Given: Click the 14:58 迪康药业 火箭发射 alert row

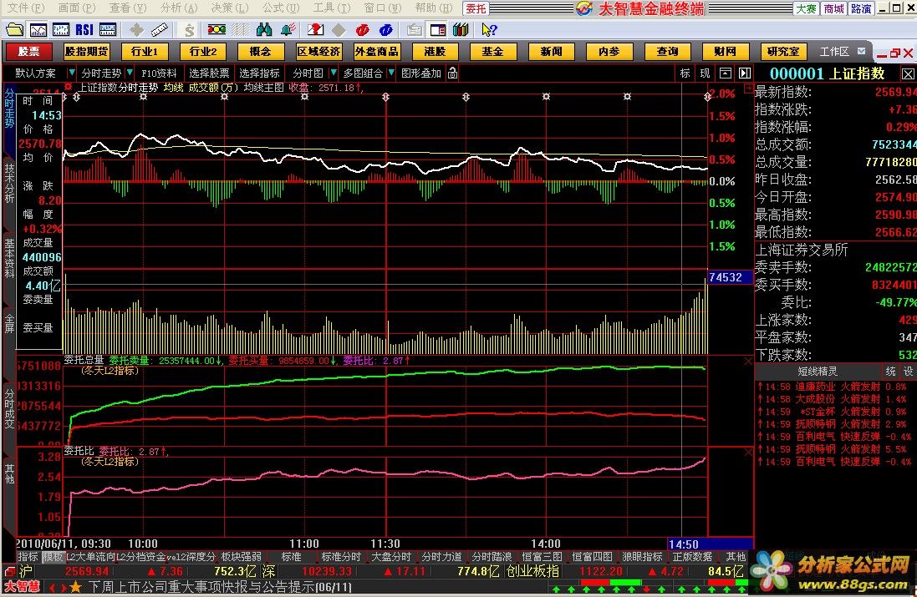Looking at the screenshot, I should coord(835,386).
